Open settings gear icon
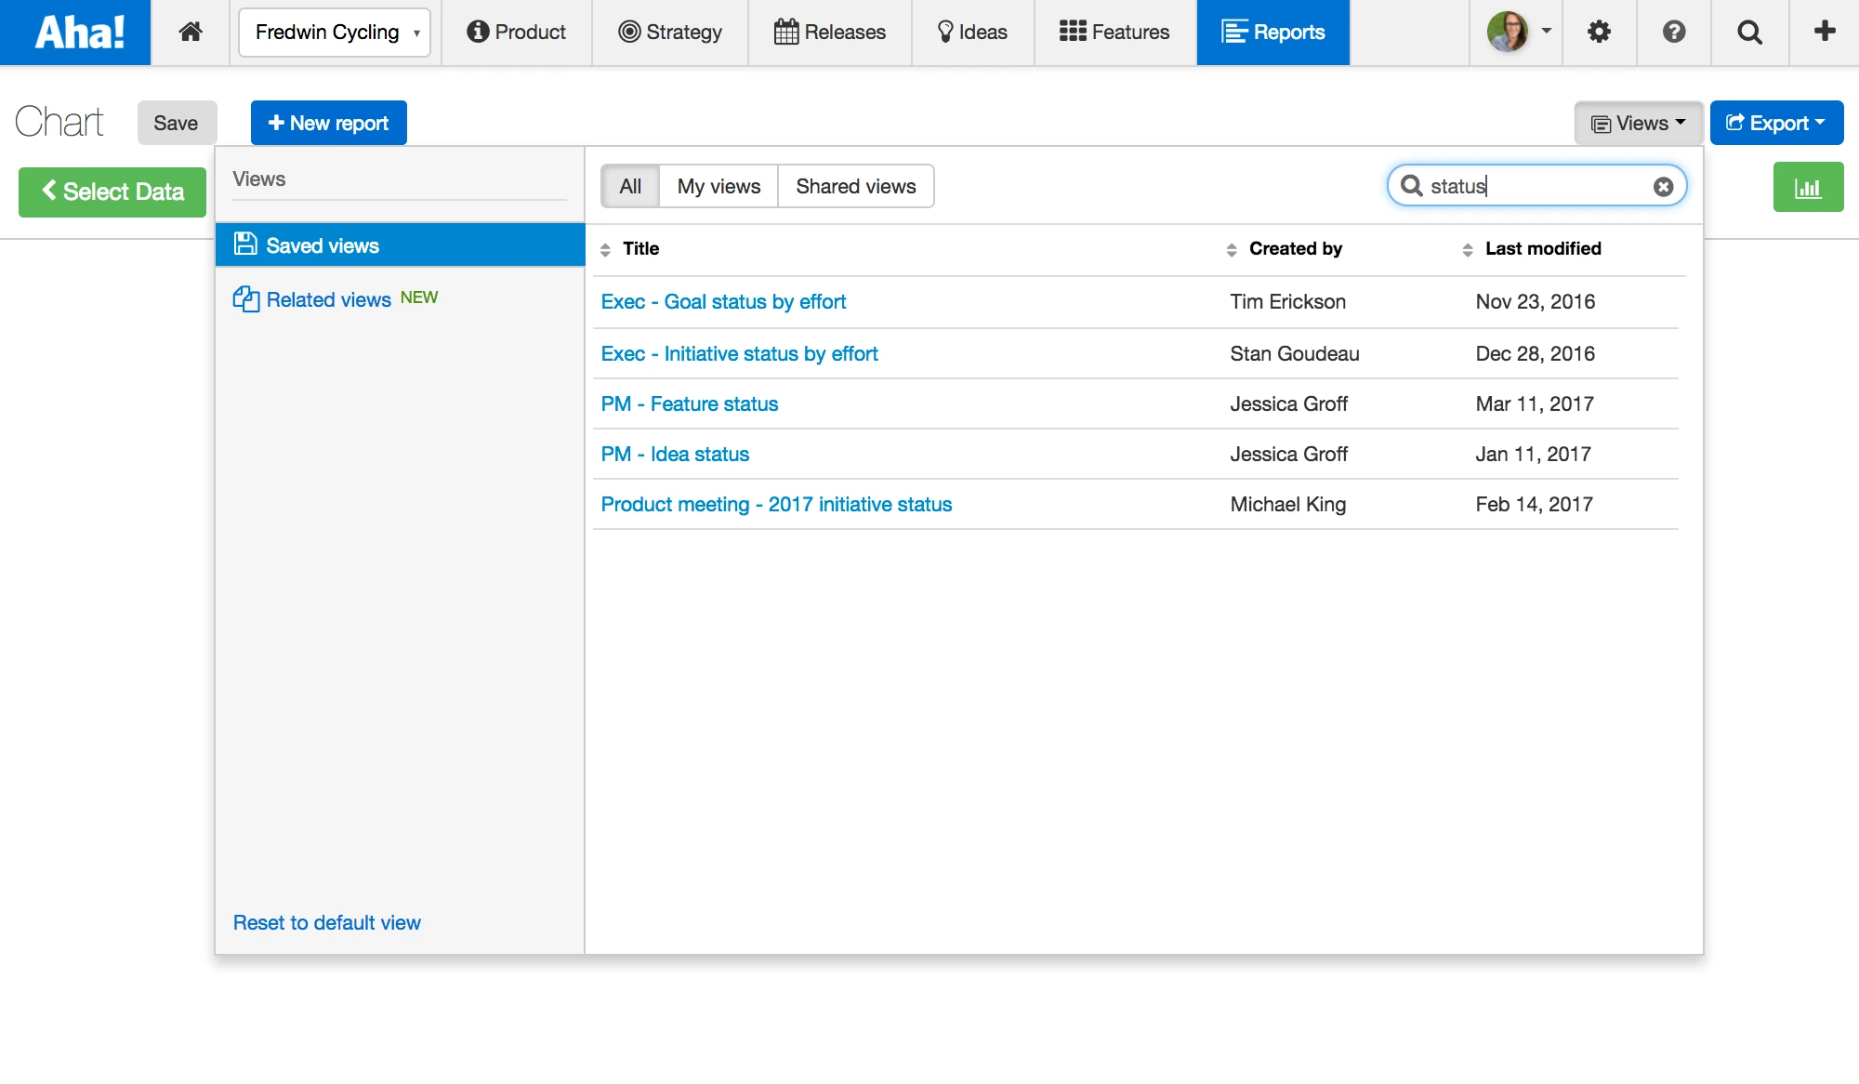Screen dimensions: 1859x1084 pos(1599,32)
